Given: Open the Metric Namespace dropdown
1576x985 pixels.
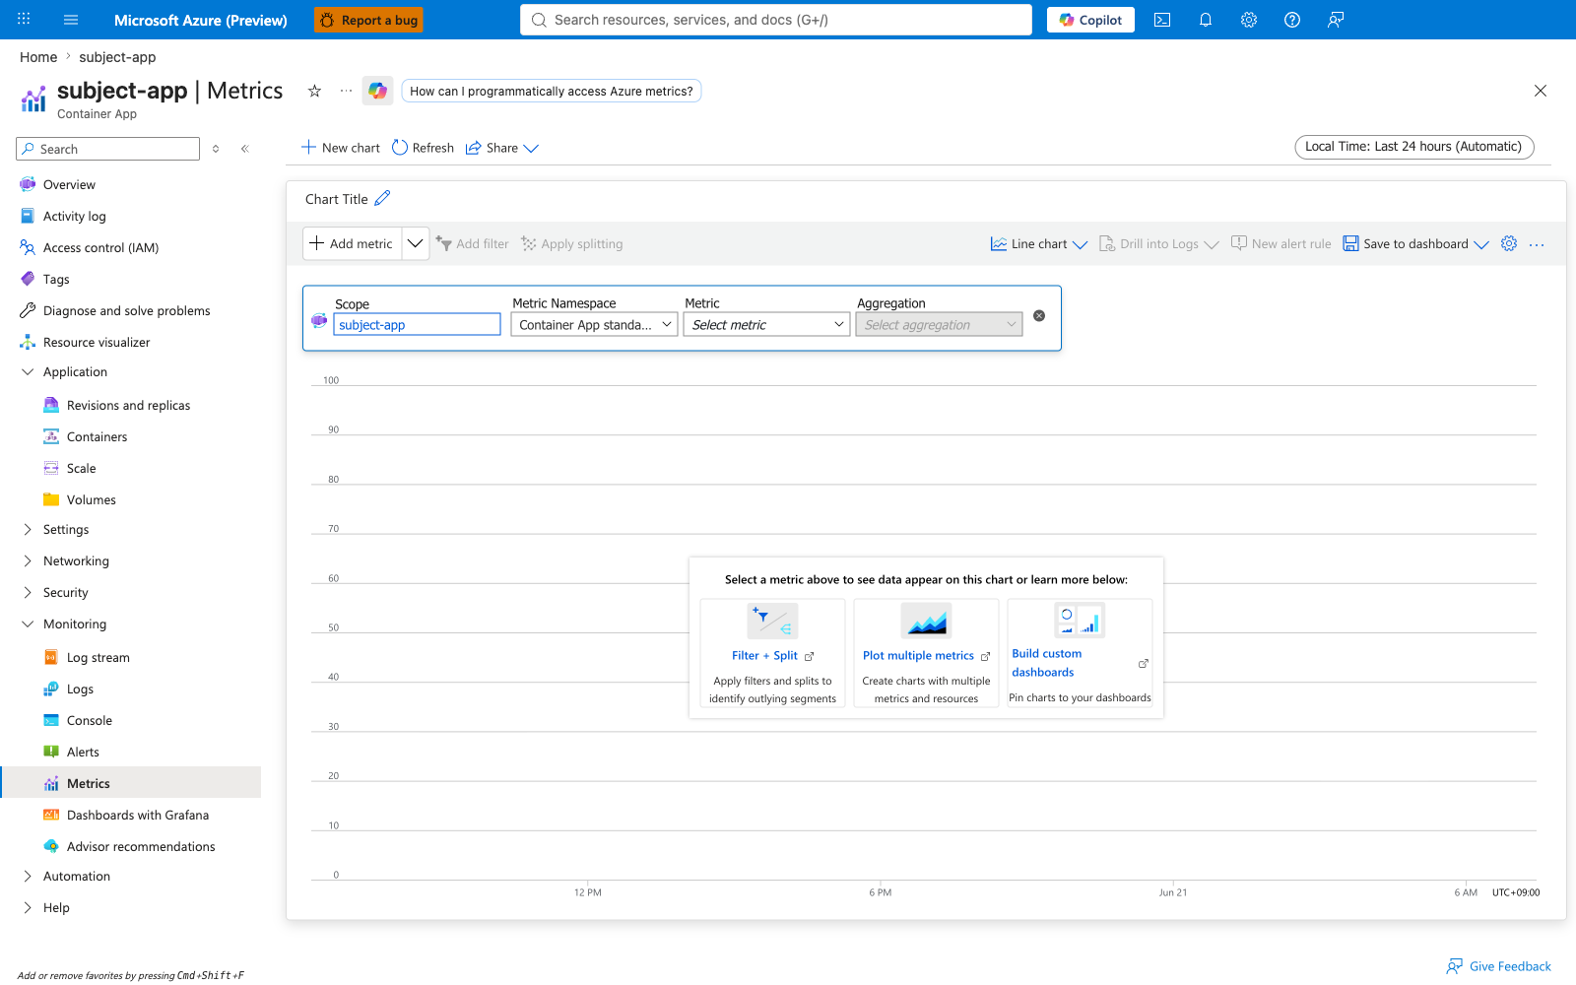Looking at the screenshot, I should [x=594, y=325].
